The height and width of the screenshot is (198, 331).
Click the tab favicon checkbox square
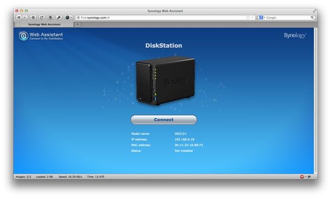18,25
